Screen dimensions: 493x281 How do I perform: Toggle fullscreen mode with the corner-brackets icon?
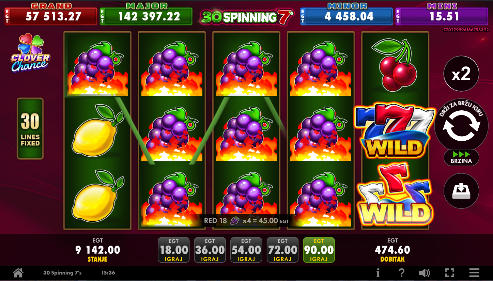pyautogui.click(x=450, y=273)
